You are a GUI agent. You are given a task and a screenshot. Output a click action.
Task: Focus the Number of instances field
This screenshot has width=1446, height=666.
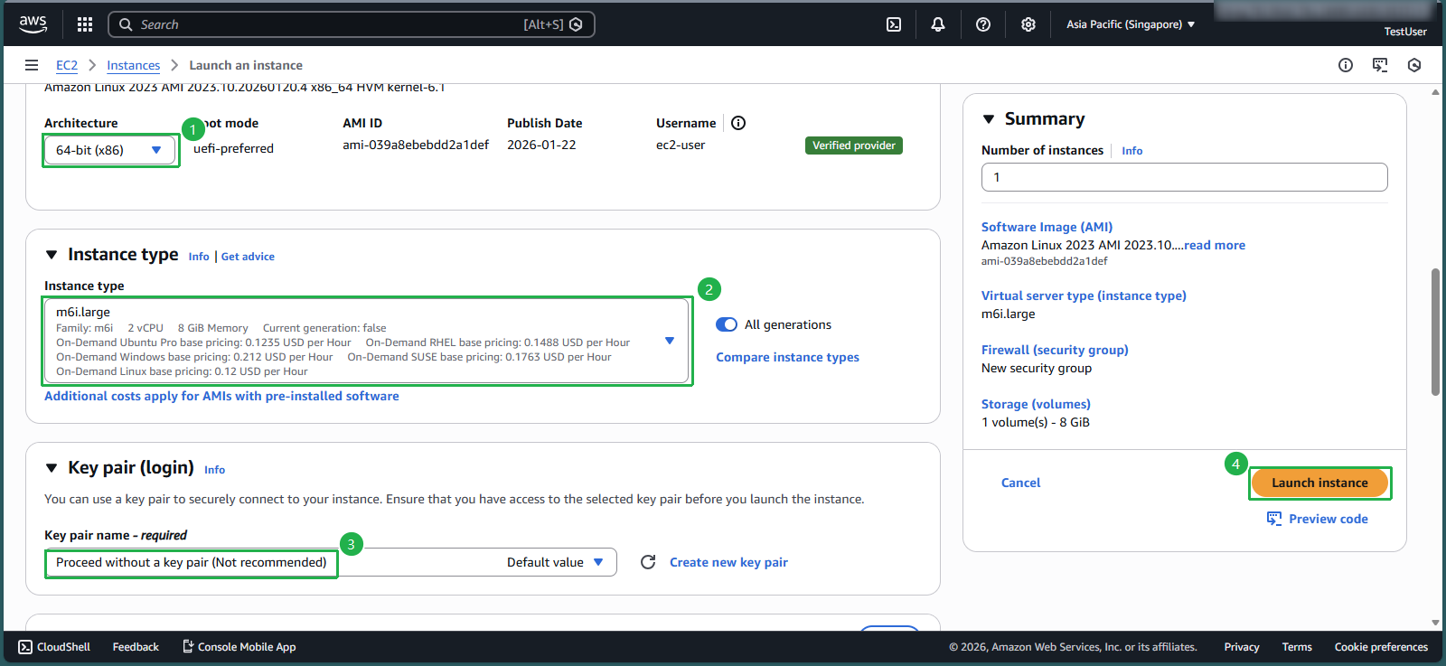click(x=1184, y=177)
